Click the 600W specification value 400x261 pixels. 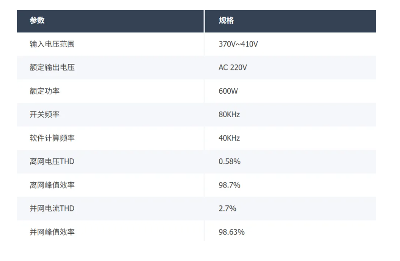tap(229, 91)
